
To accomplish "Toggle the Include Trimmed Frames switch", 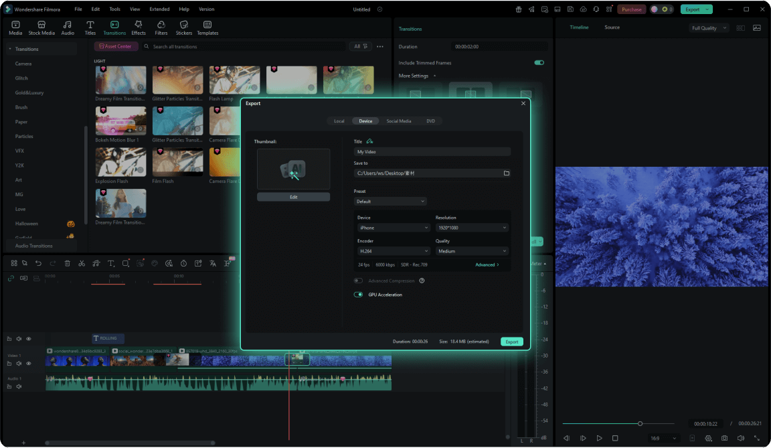I will (539, 62).
